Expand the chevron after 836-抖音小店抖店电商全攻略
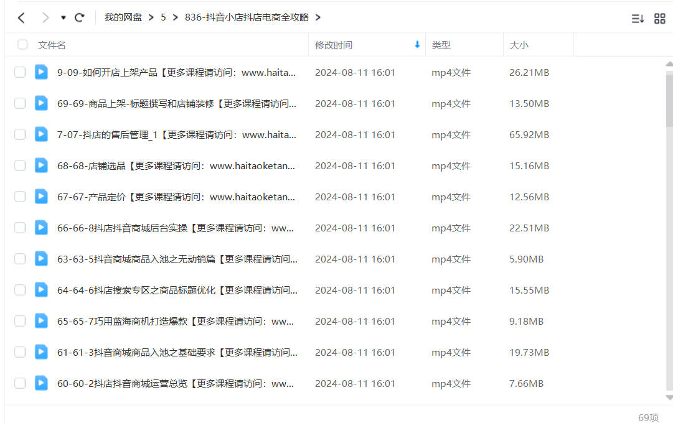673x423 pixels. pos(318,17)
